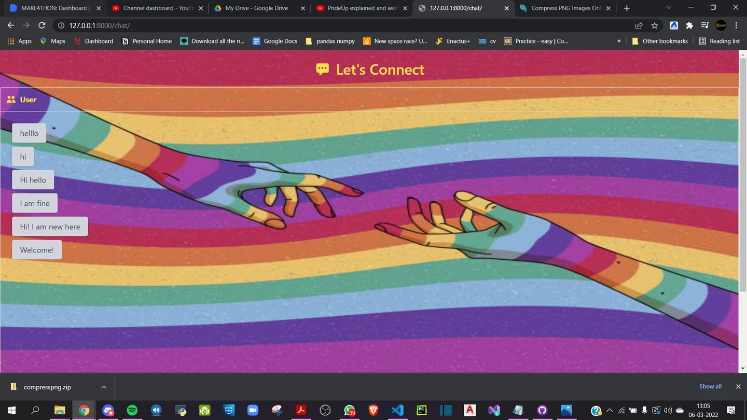The width and height of the screenshot is (747, 420).
Task: Open options arrow for compresspng.zip download
Action: pos(104,387)
